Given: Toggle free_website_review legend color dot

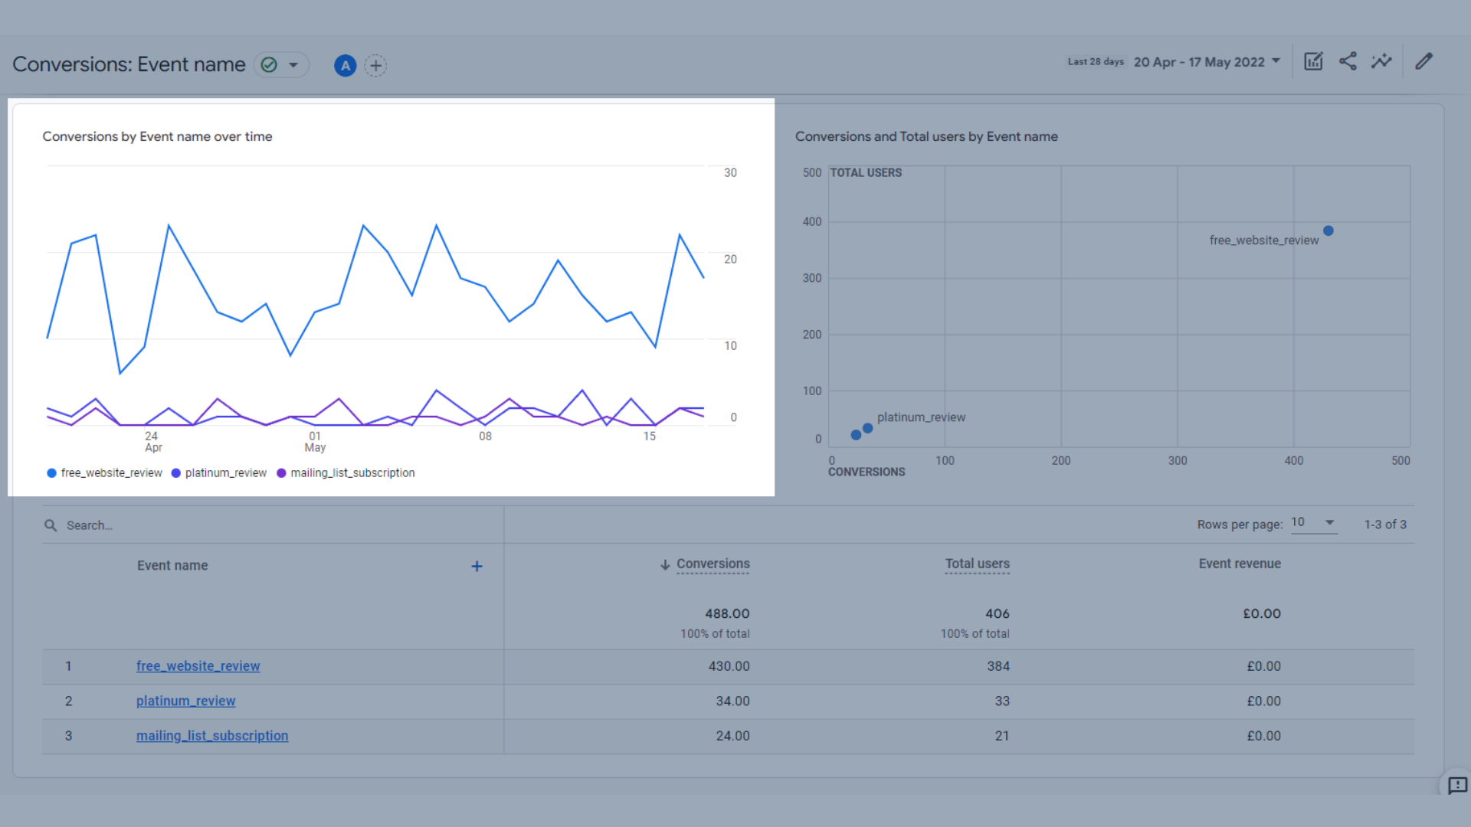Looking at the screenshot, I should pyautogui.click(x=51, y=473).
